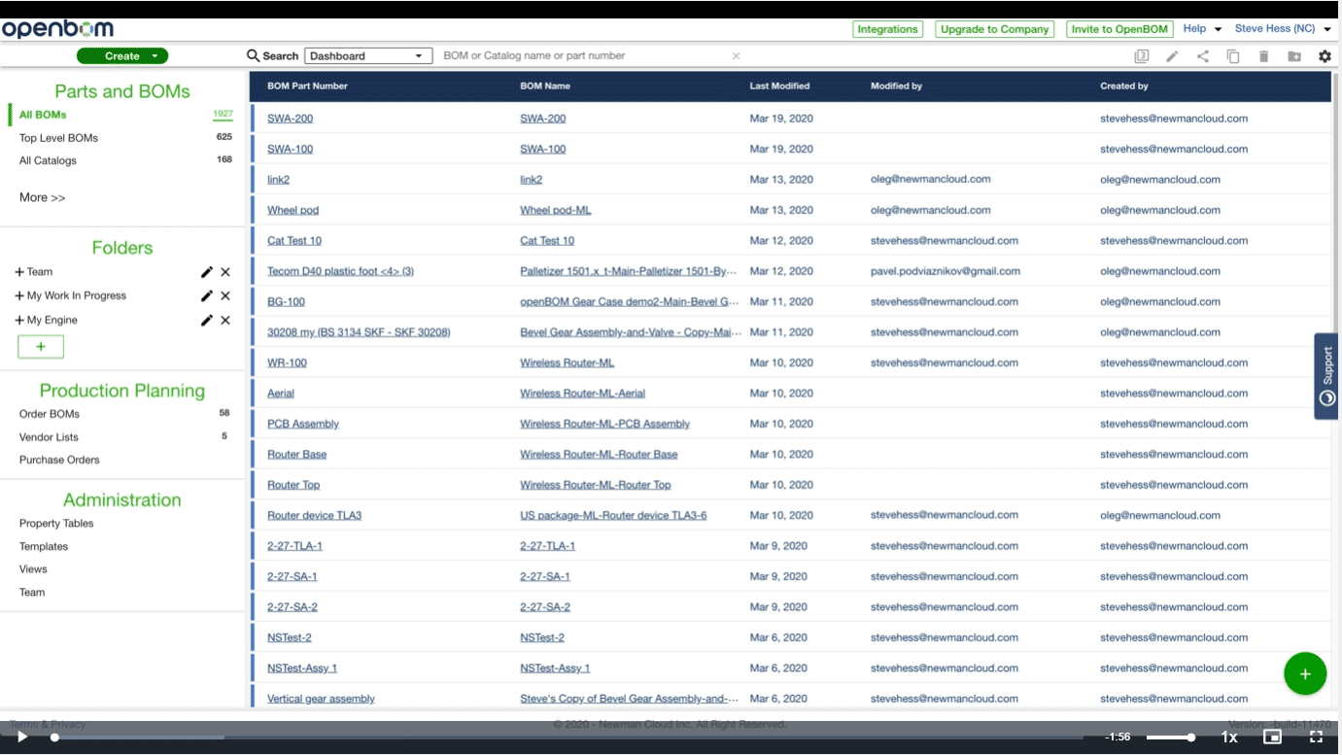Open Order BOMs in Production Planning
Viewport: 1342px width, 755px height.
50,414
